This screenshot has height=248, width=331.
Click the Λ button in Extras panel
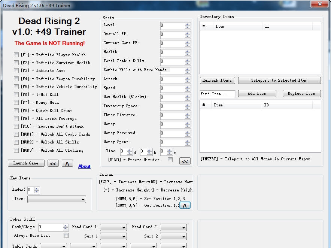[185, 205]
